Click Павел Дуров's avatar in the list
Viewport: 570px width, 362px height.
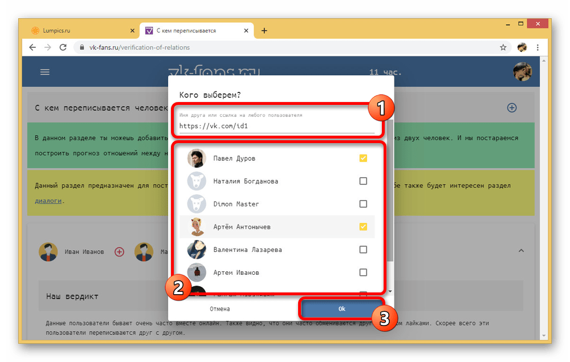[197, 158]
